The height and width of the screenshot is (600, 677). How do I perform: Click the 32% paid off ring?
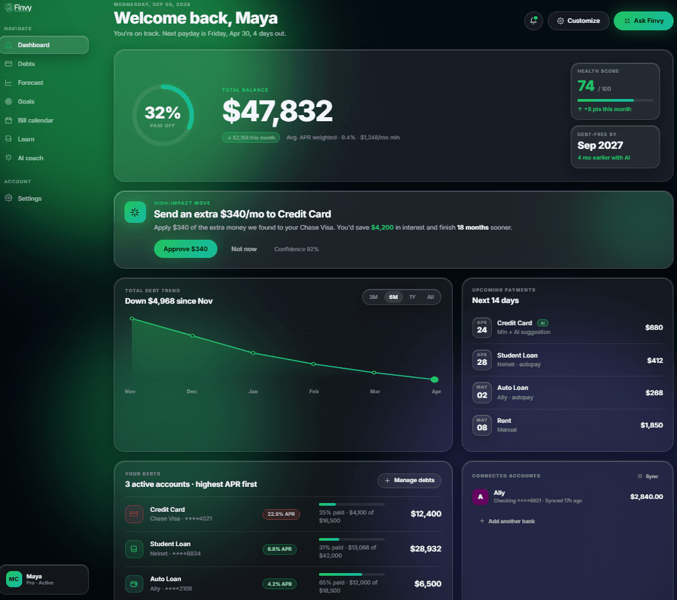tap(163, 115)
